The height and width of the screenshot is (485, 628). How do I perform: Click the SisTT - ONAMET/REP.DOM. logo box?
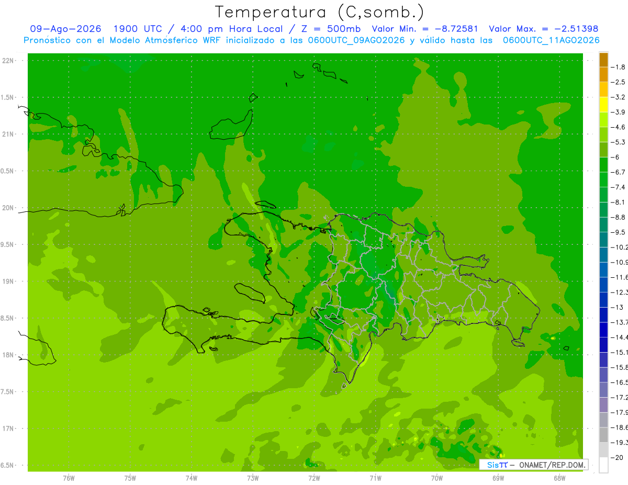pyautogui.click(x=533, y=465)
